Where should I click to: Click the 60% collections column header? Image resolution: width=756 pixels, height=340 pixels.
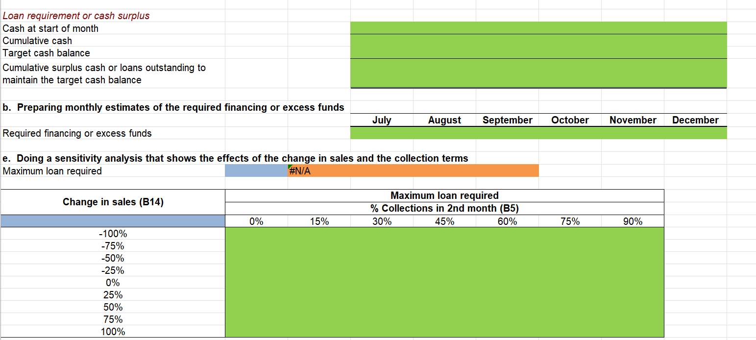pyautogui.click(x=507, y=221)
